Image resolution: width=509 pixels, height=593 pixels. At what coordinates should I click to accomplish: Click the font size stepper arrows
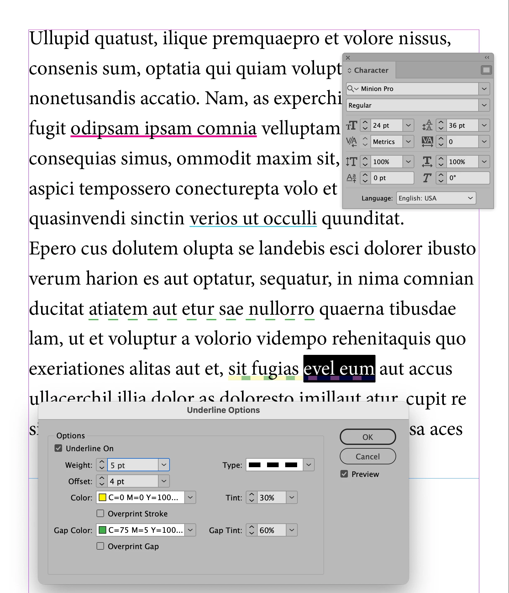tap(365, 126)
